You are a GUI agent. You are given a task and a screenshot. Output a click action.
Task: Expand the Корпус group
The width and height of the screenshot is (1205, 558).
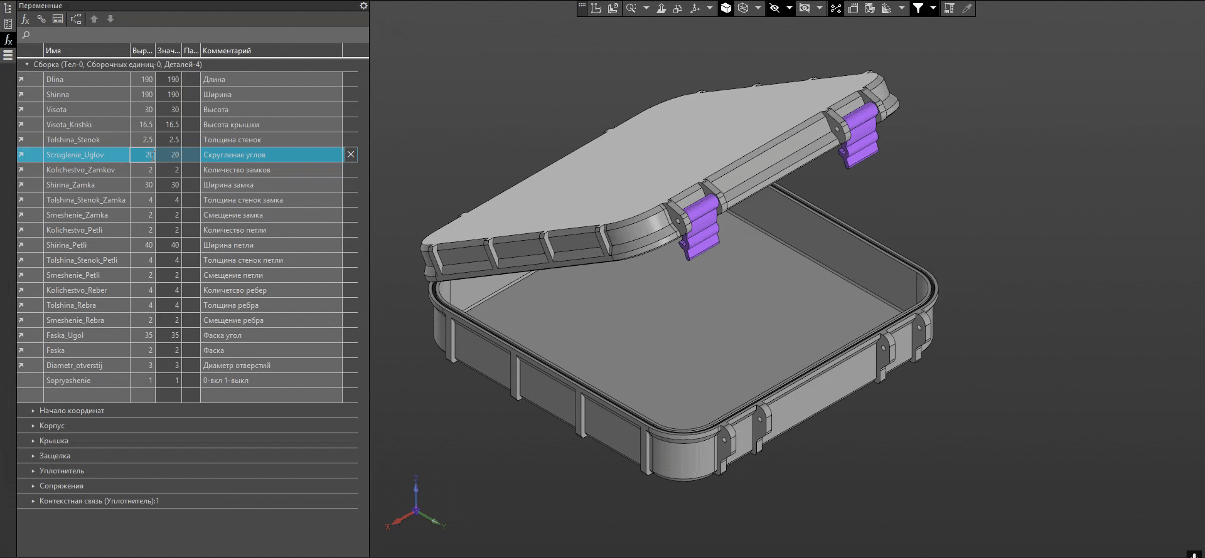(33, 426)
